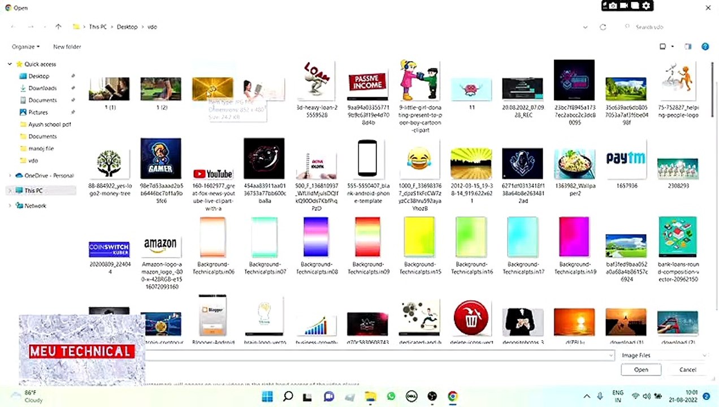Open Ayush school pdf folder
The height and width of the screenshot is (407, 719).
(x=50, y=124)
